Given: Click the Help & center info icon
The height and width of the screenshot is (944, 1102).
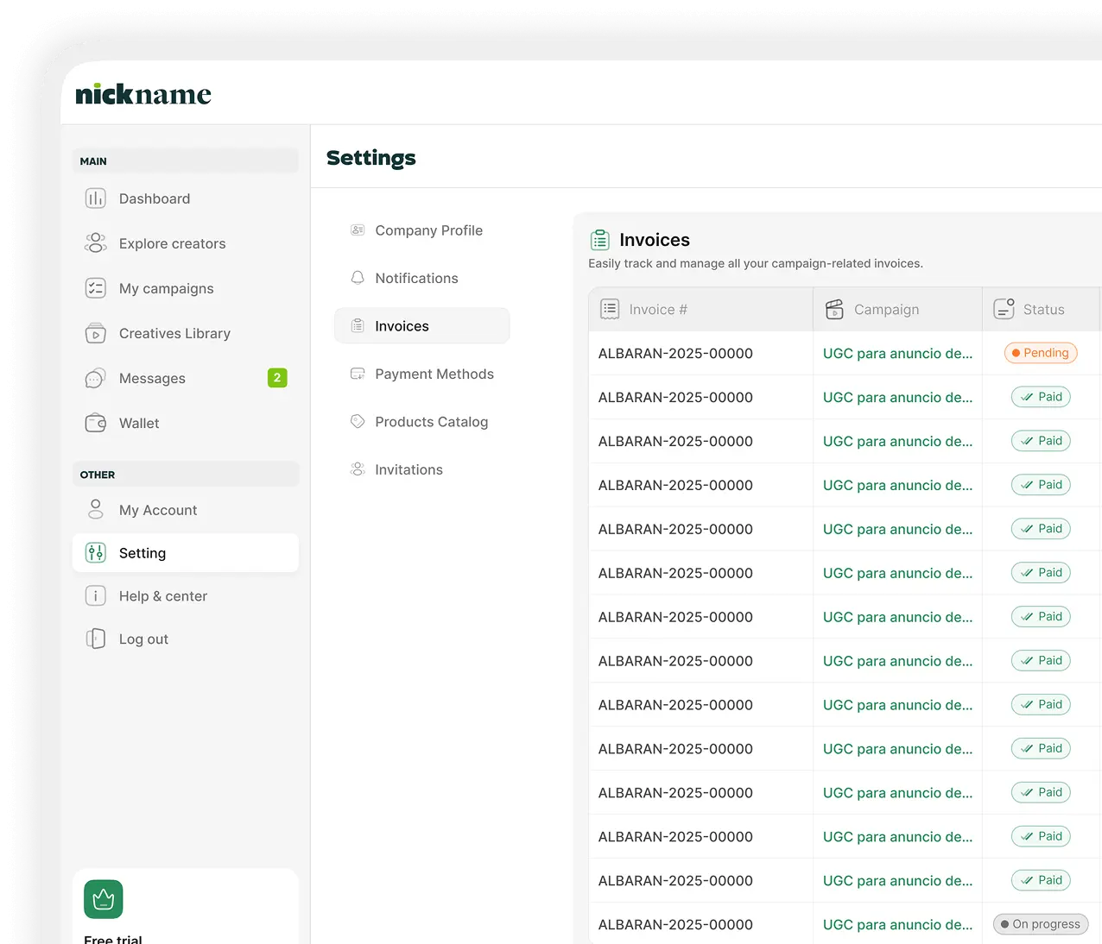Looking at the screenshot, I should point(96,595).
